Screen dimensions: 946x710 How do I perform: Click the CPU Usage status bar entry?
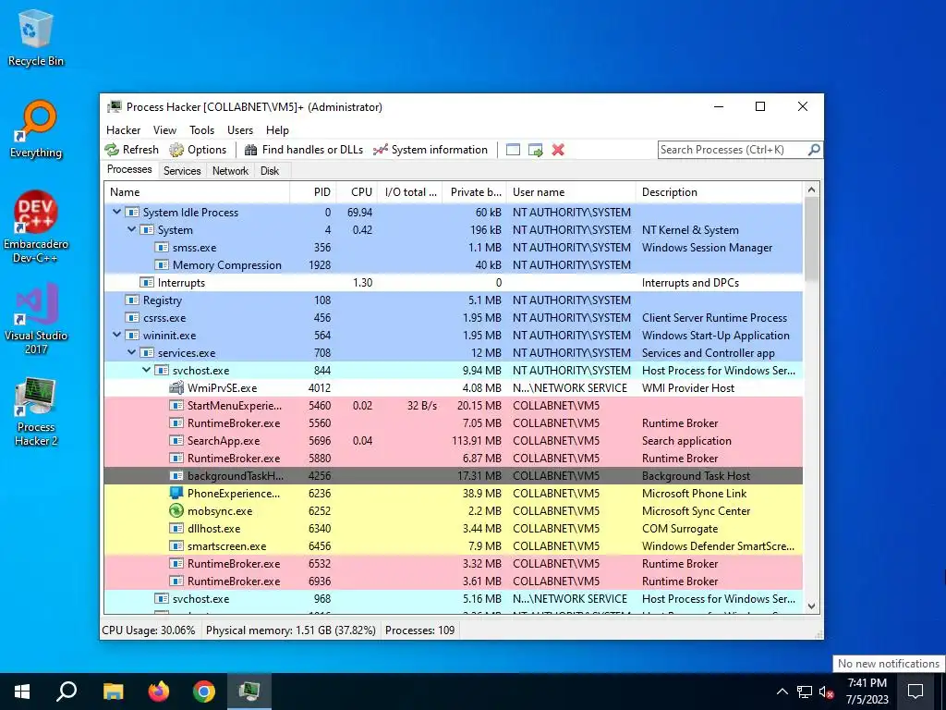tap(149, 630)
